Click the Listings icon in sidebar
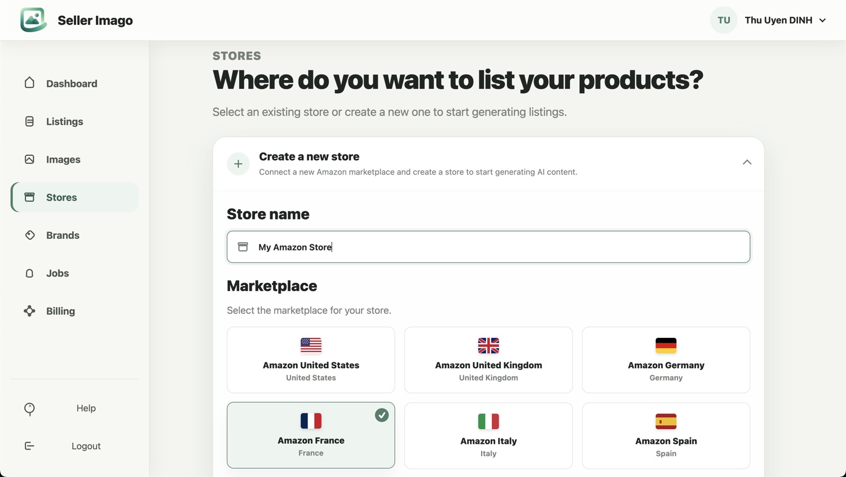The width and height of the screenshot is (846, 477). (x=29, y=121)
